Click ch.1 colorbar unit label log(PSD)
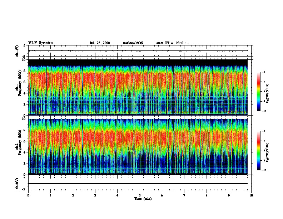This screenshot has width=283, height=219. point(268,93)
